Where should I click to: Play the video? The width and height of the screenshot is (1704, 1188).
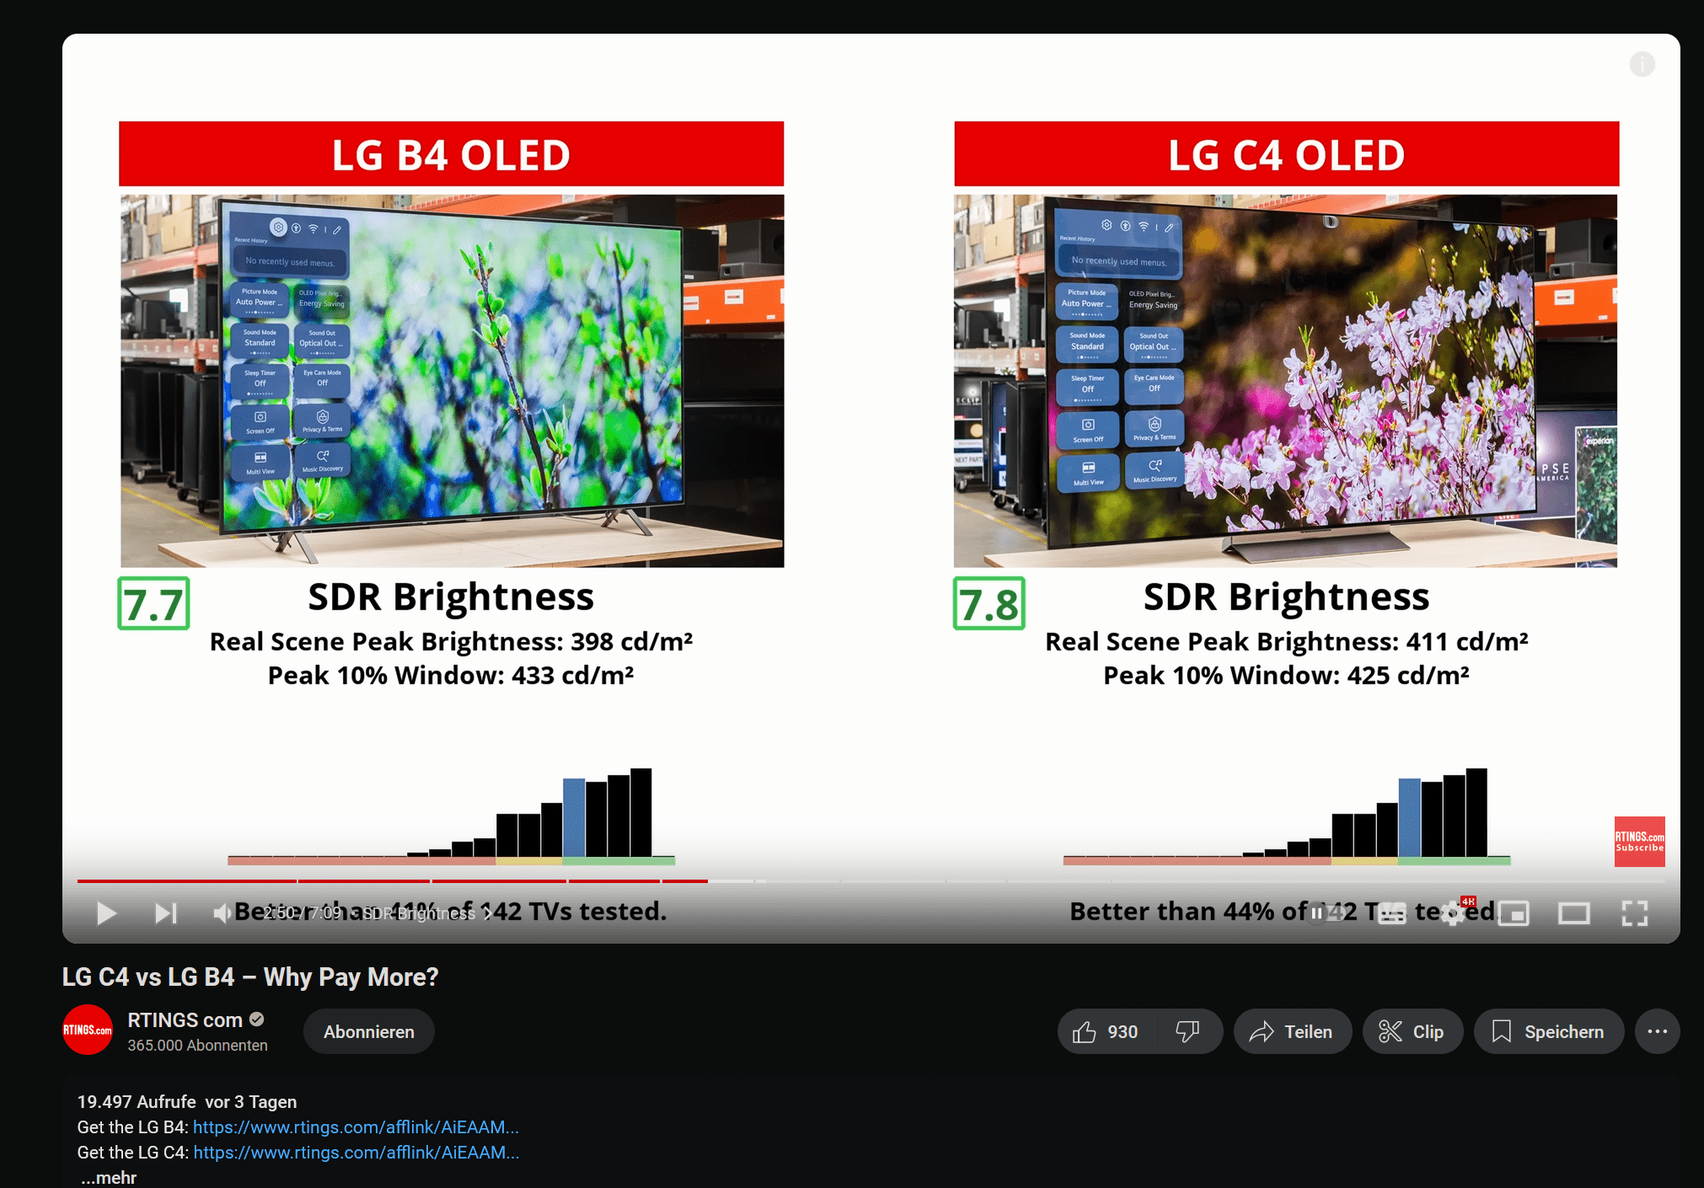click(x=106, y=913)
